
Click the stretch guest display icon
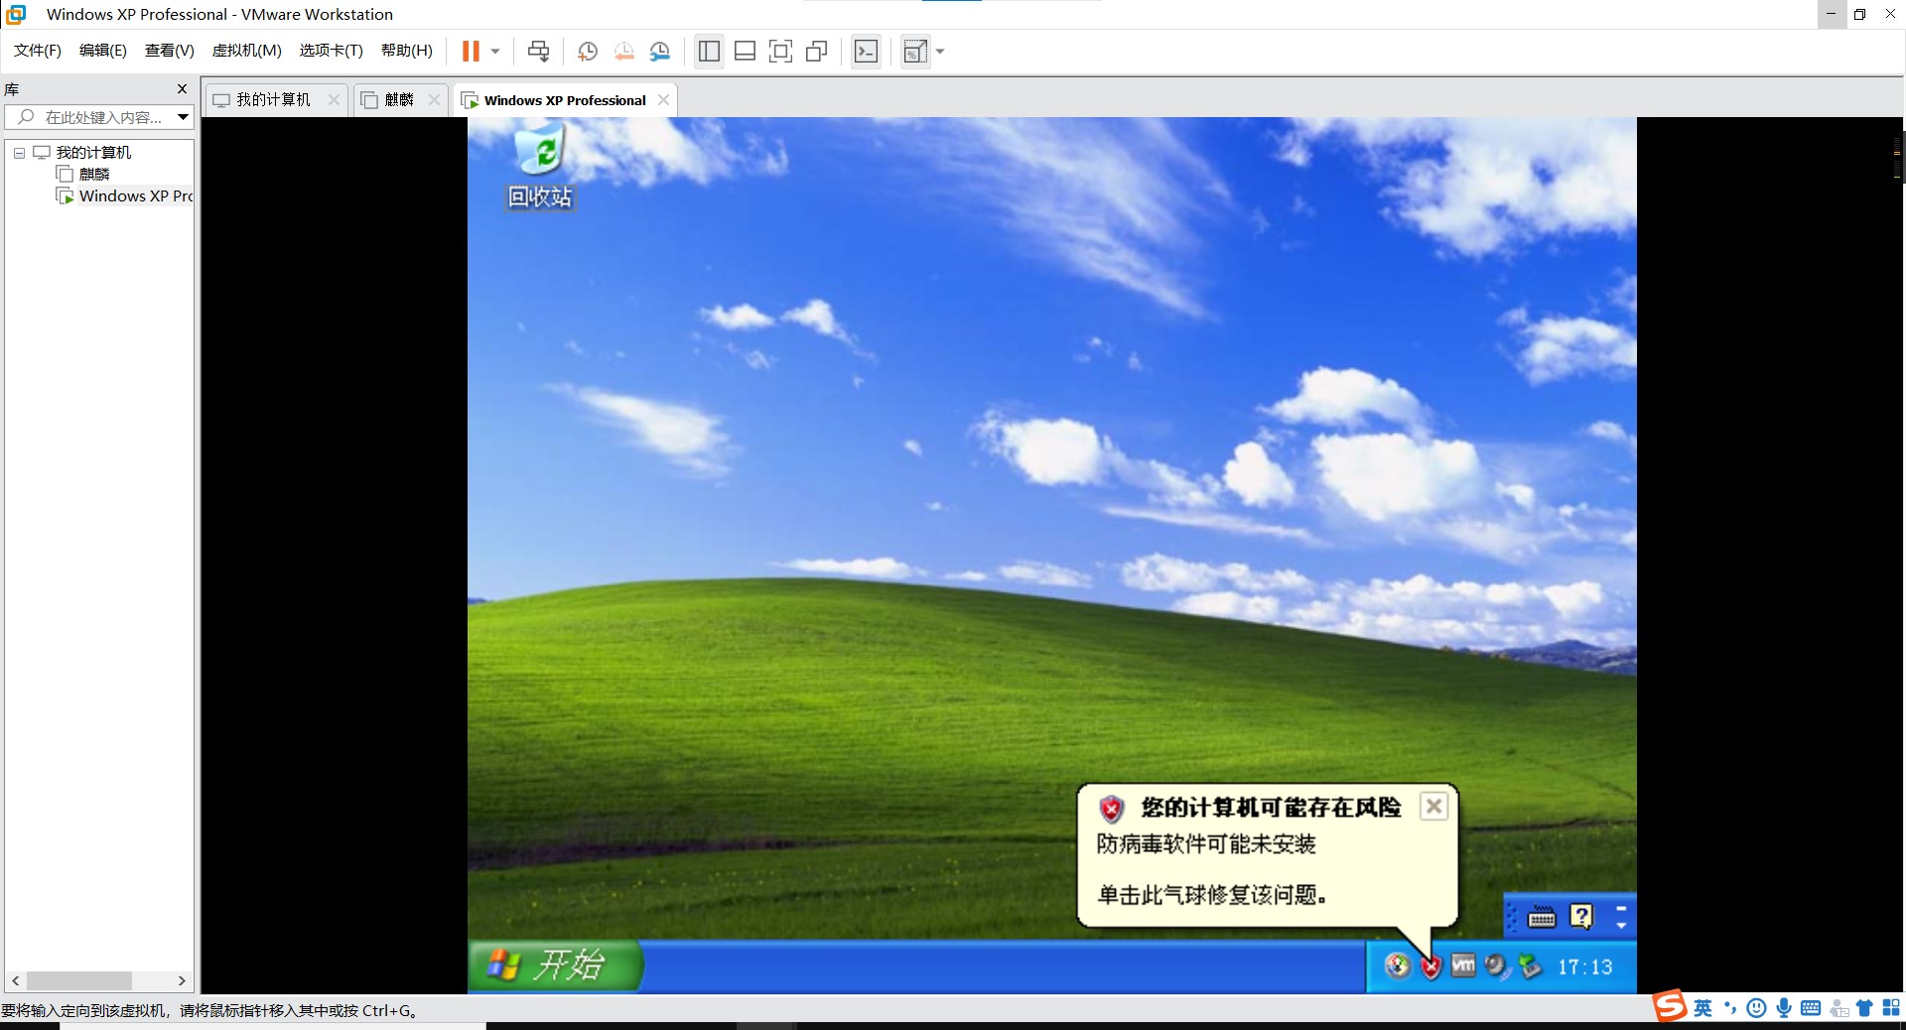(x=915, y=51)
